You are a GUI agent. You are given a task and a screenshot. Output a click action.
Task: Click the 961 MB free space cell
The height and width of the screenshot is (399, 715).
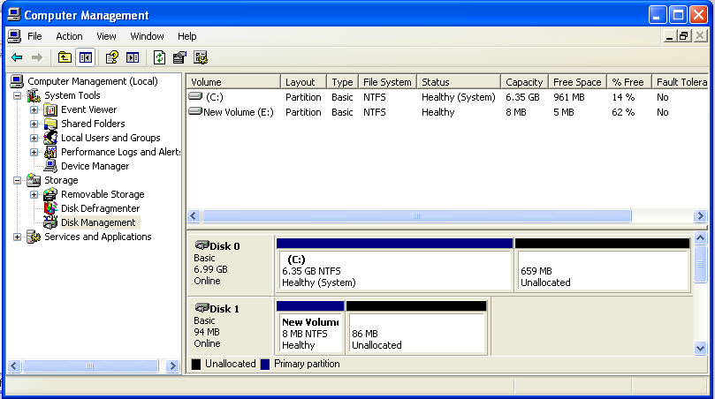point(569,97)
